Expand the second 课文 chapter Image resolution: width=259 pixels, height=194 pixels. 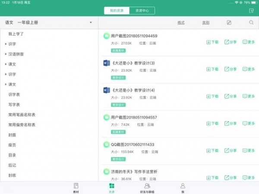point(6,84)
